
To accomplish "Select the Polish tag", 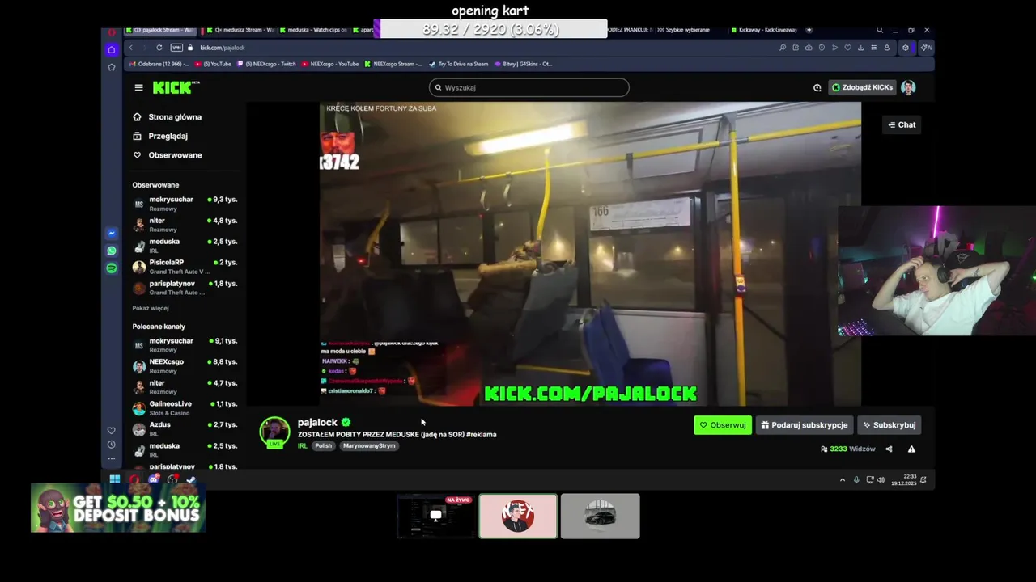I will coord(324,446).
